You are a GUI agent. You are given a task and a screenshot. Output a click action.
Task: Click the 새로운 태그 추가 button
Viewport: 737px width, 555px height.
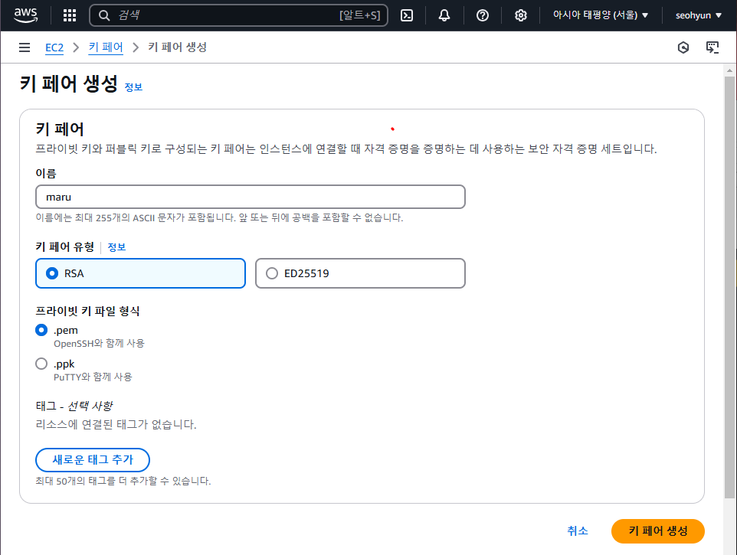[x=93, y=459]
